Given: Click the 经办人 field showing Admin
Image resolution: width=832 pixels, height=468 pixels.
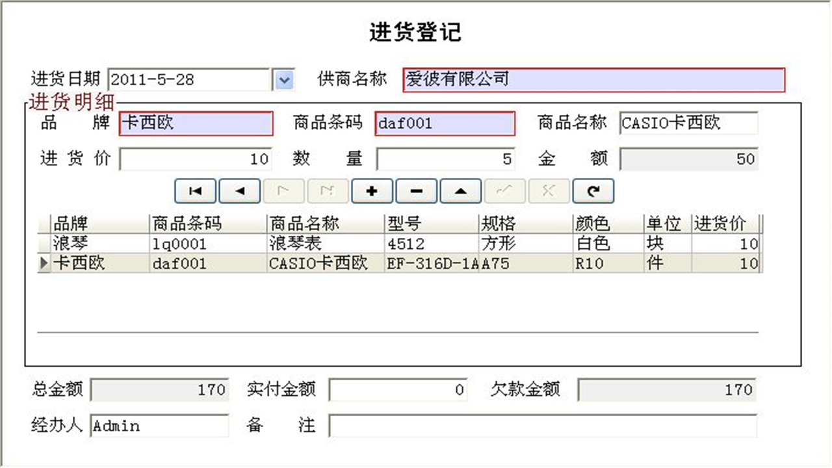Looking at the screenshot, I should coord(159,426).
